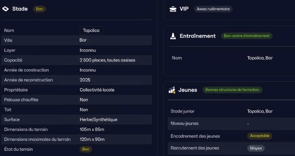The width and height of the screenshot is (295, 156).
Task: Select the 'Entraînement' section heading
Action: pyautogui.click(x=198, y=36)
